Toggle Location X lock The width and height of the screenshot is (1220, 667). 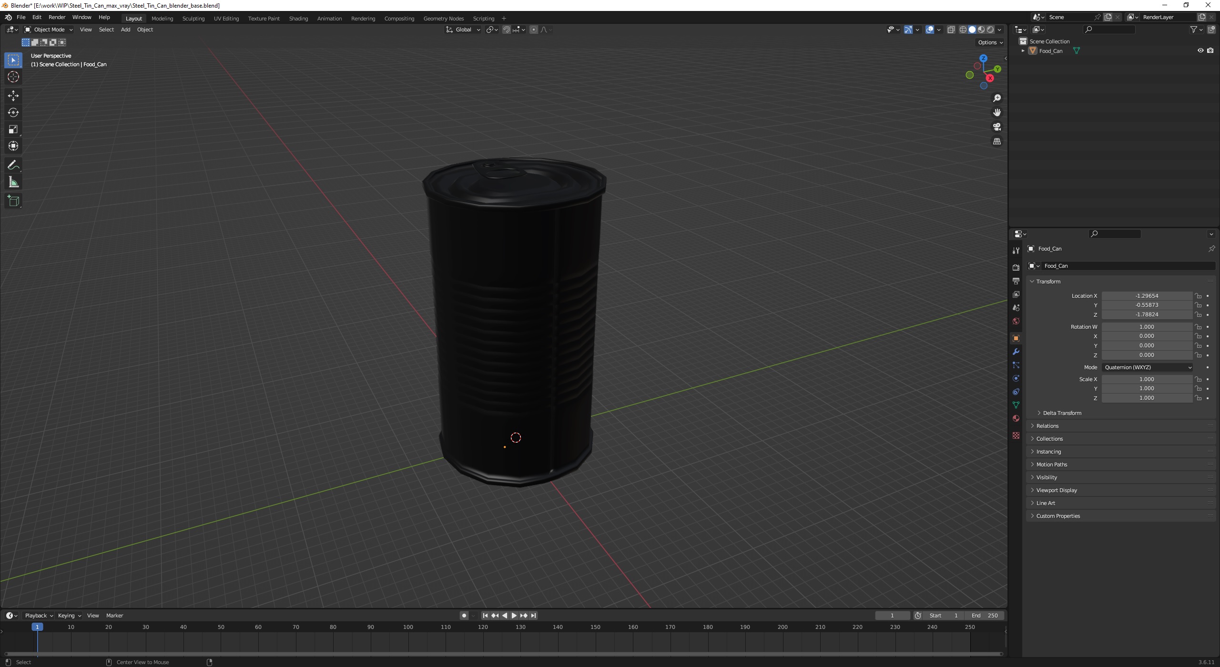pos(1198,296)
